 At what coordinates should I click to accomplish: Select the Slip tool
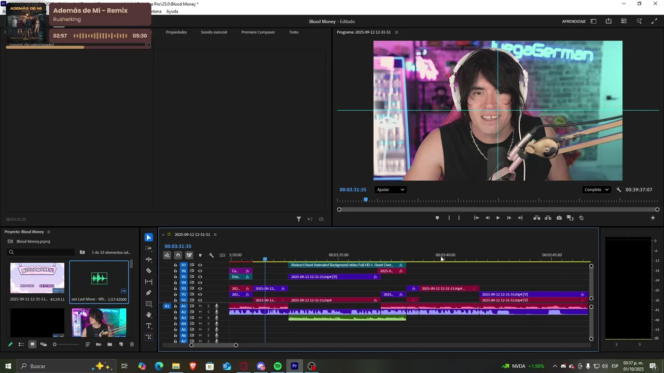[149, 282]
